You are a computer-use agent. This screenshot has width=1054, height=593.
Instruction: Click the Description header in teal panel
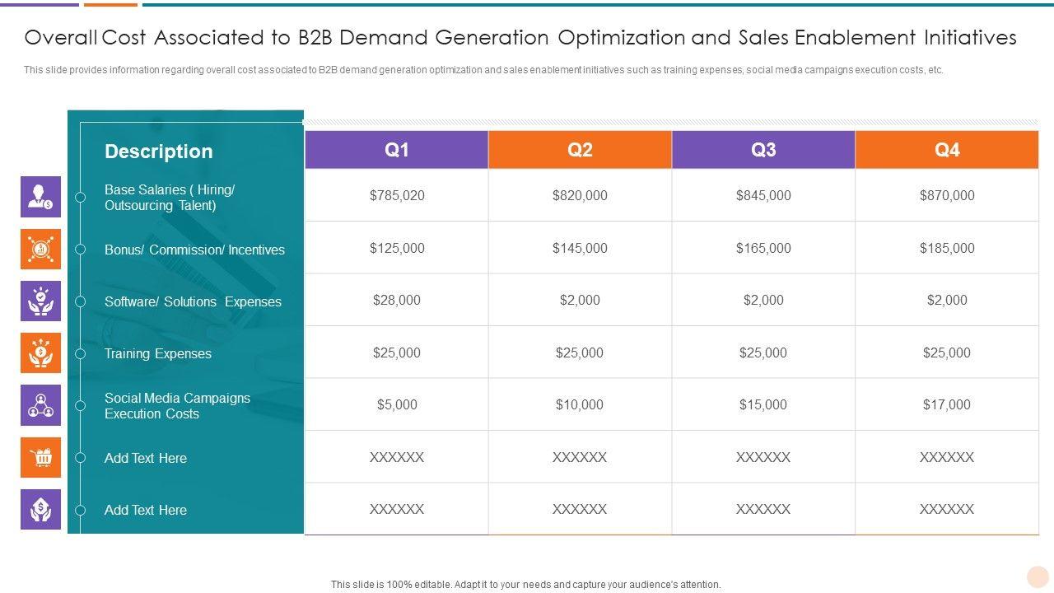tap(159, 152)
